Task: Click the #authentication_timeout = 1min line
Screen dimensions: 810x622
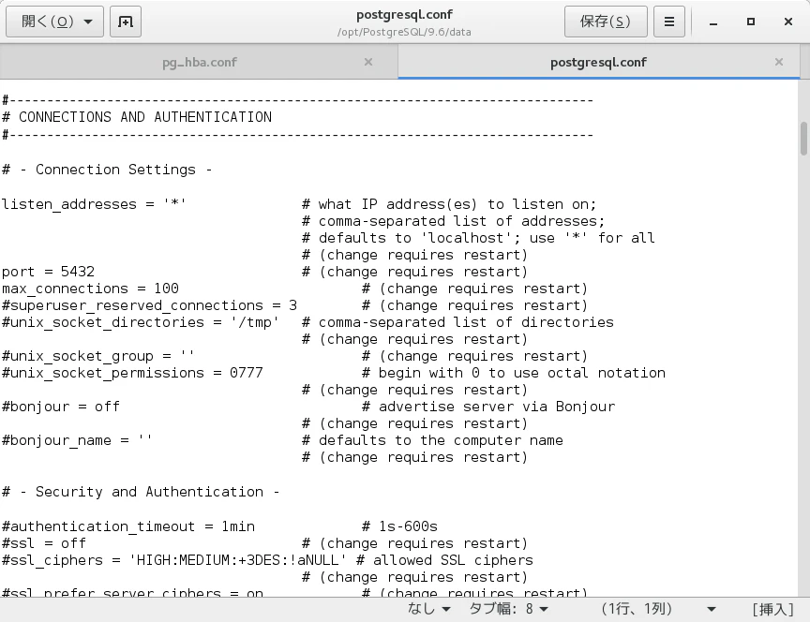Action: [128, 526]
